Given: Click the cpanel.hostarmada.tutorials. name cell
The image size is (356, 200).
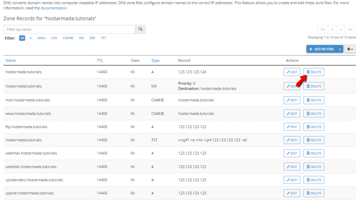Looking at the screenshot, I should pos(30,193).
